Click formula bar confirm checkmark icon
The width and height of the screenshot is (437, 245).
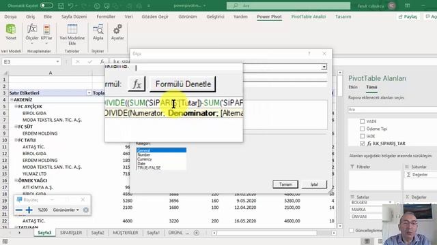pyautogui.click(x=89, y=62)
